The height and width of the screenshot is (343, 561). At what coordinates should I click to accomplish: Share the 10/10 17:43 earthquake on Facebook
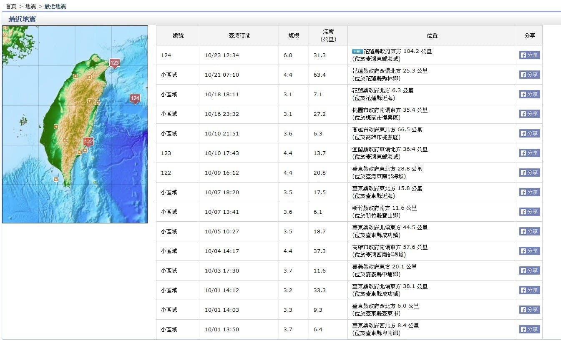[x=529, y=153]
